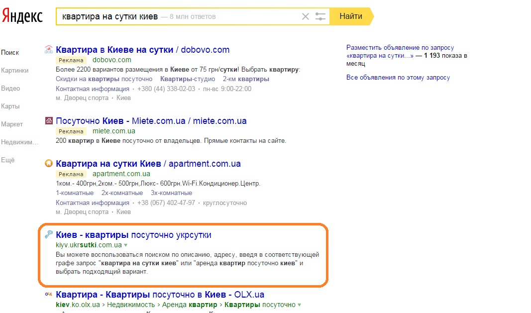Screen dimensions: 531x313
Task: Click the круглосуточно text
Action: point(225,203)
